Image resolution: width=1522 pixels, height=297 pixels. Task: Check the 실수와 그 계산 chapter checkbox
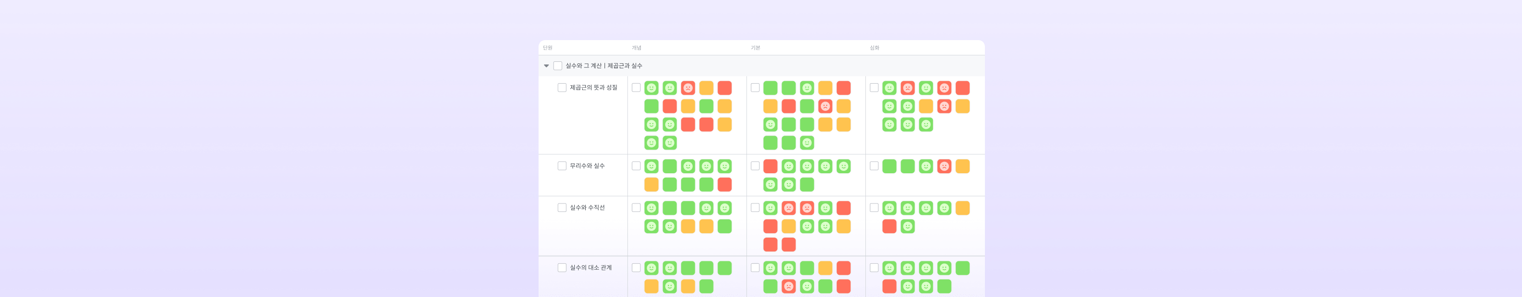pos(557,66)
